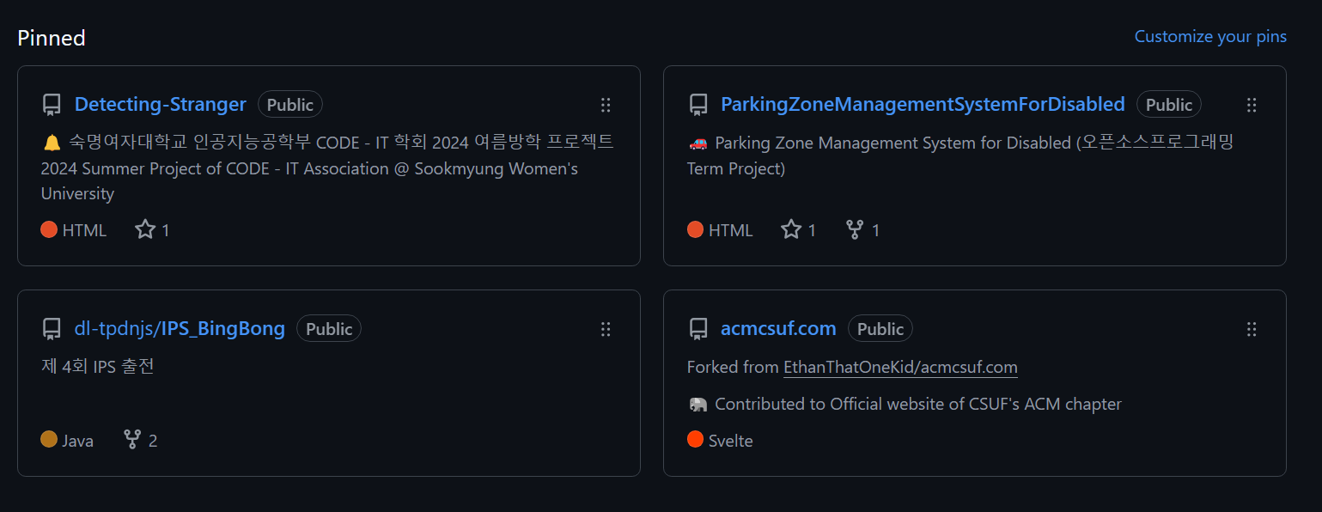Click the orange Svelte language dot
1322x512 pixels.
(695, 440)
